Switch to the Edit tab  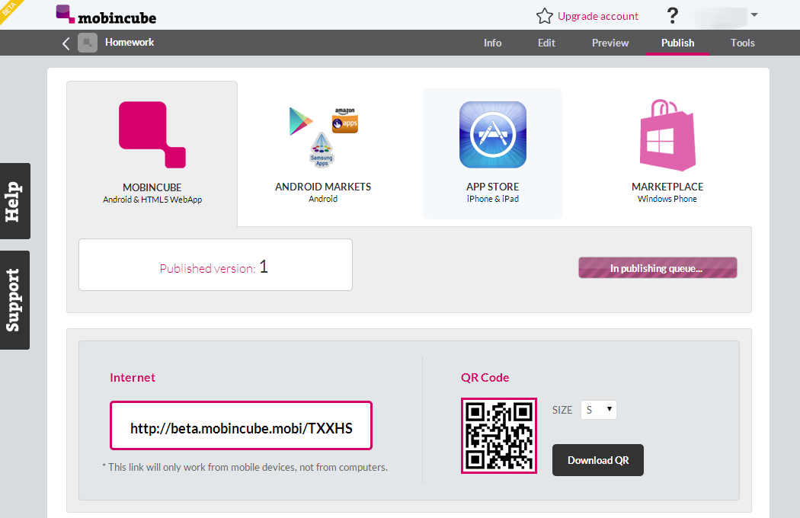pyautogui.click(x=546, y=43)
